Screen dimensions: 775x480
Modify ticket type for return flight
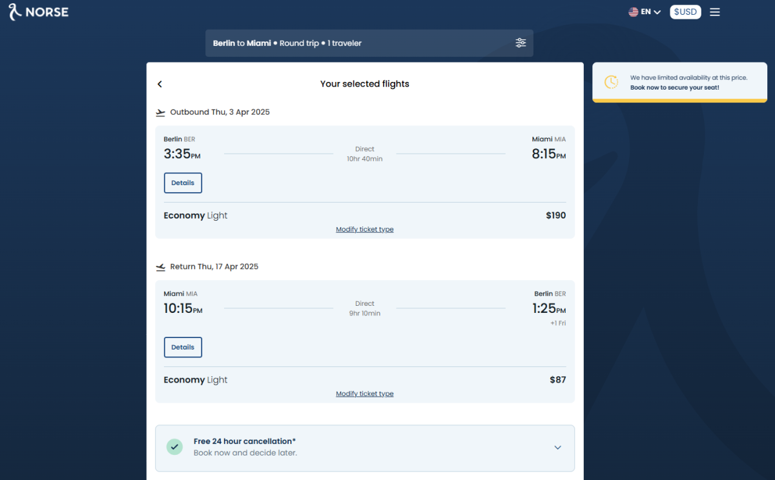[x=364, y=394]
